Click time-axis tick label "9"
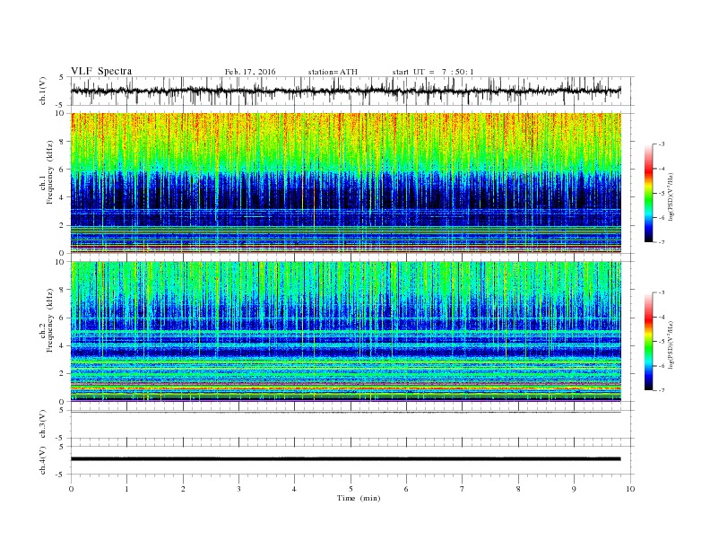Viewport: 710px width, 549px height. point(574,489)
